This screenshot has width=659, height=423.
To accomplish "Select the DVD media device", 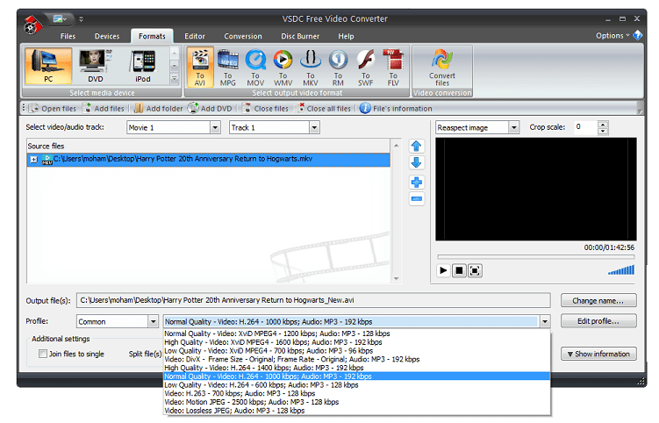I will [96, 66].
